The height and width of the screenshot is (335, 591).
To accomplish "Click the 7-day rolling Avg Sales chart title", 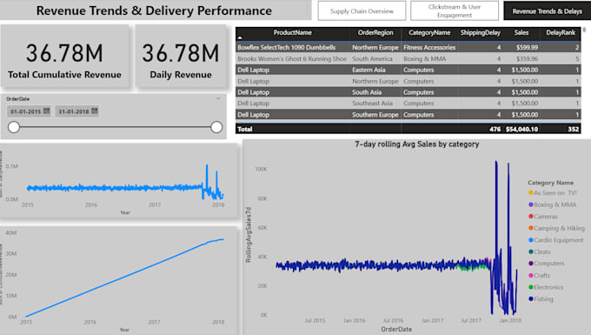I will (x=417, y=144).
